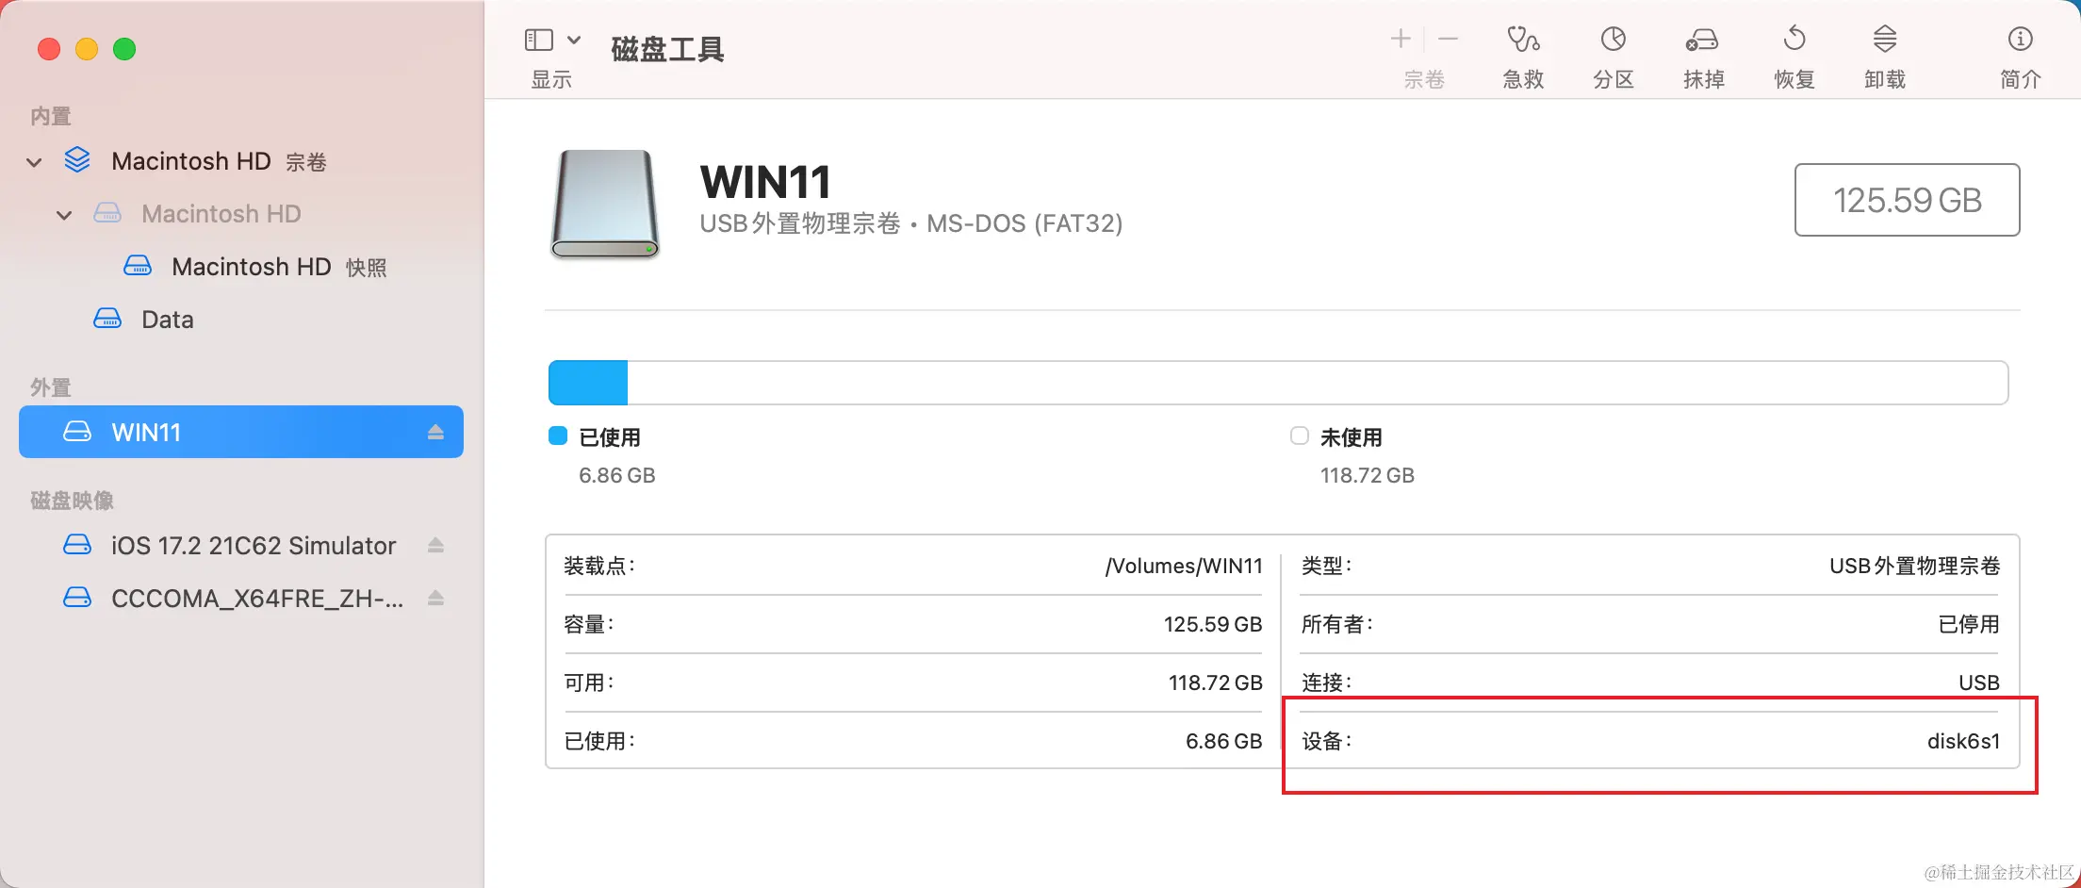Click the 125.59 GB capacity box

[x=1907, y=200]
